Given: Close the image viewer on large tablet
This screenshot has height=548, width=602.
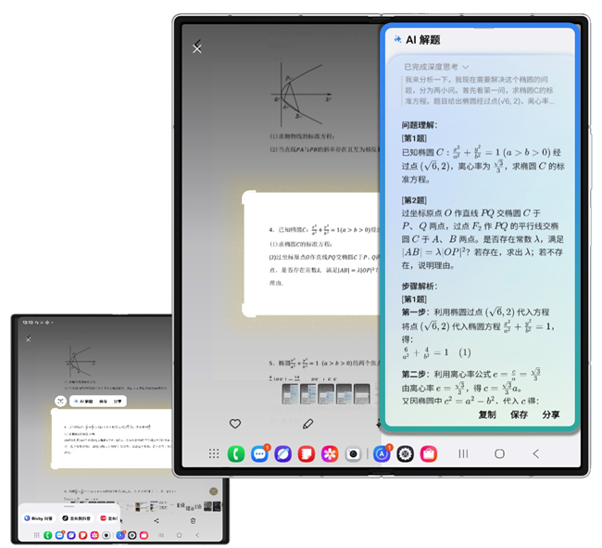Looking at the screenshot, I should click(197, 48).
